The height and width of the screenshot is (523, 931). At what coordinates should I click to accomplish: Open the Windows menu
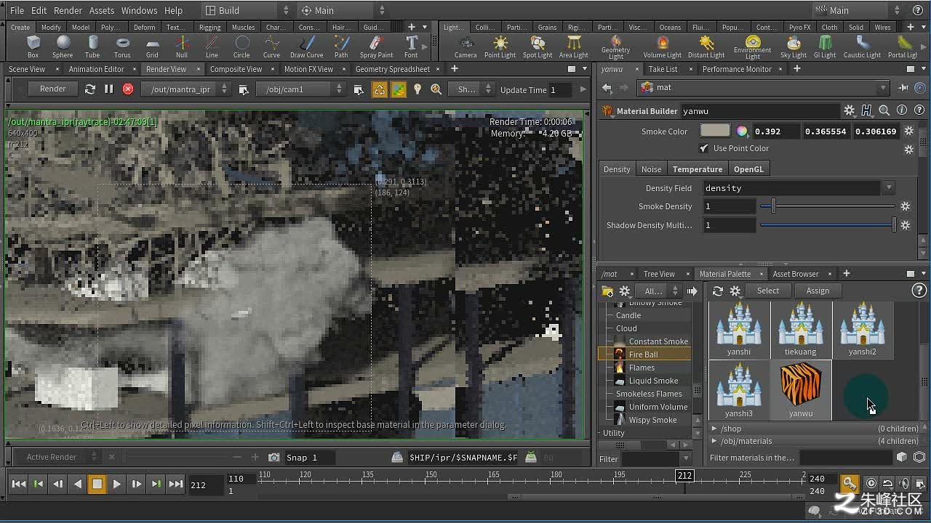coord(139,10)
